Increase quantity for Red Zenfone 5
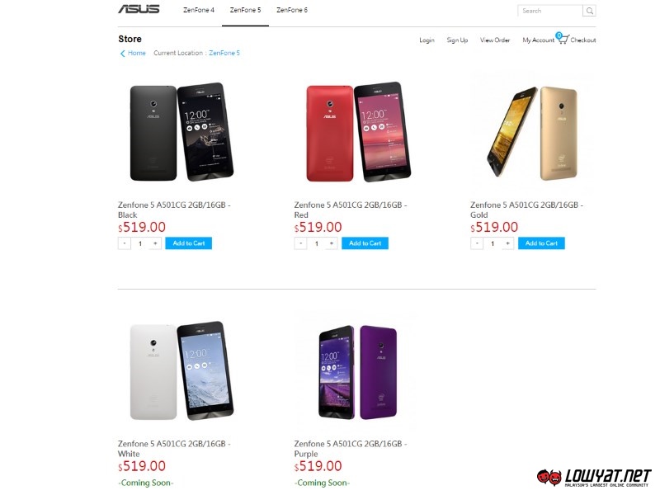The image size is (660, 495). [332, 243]
